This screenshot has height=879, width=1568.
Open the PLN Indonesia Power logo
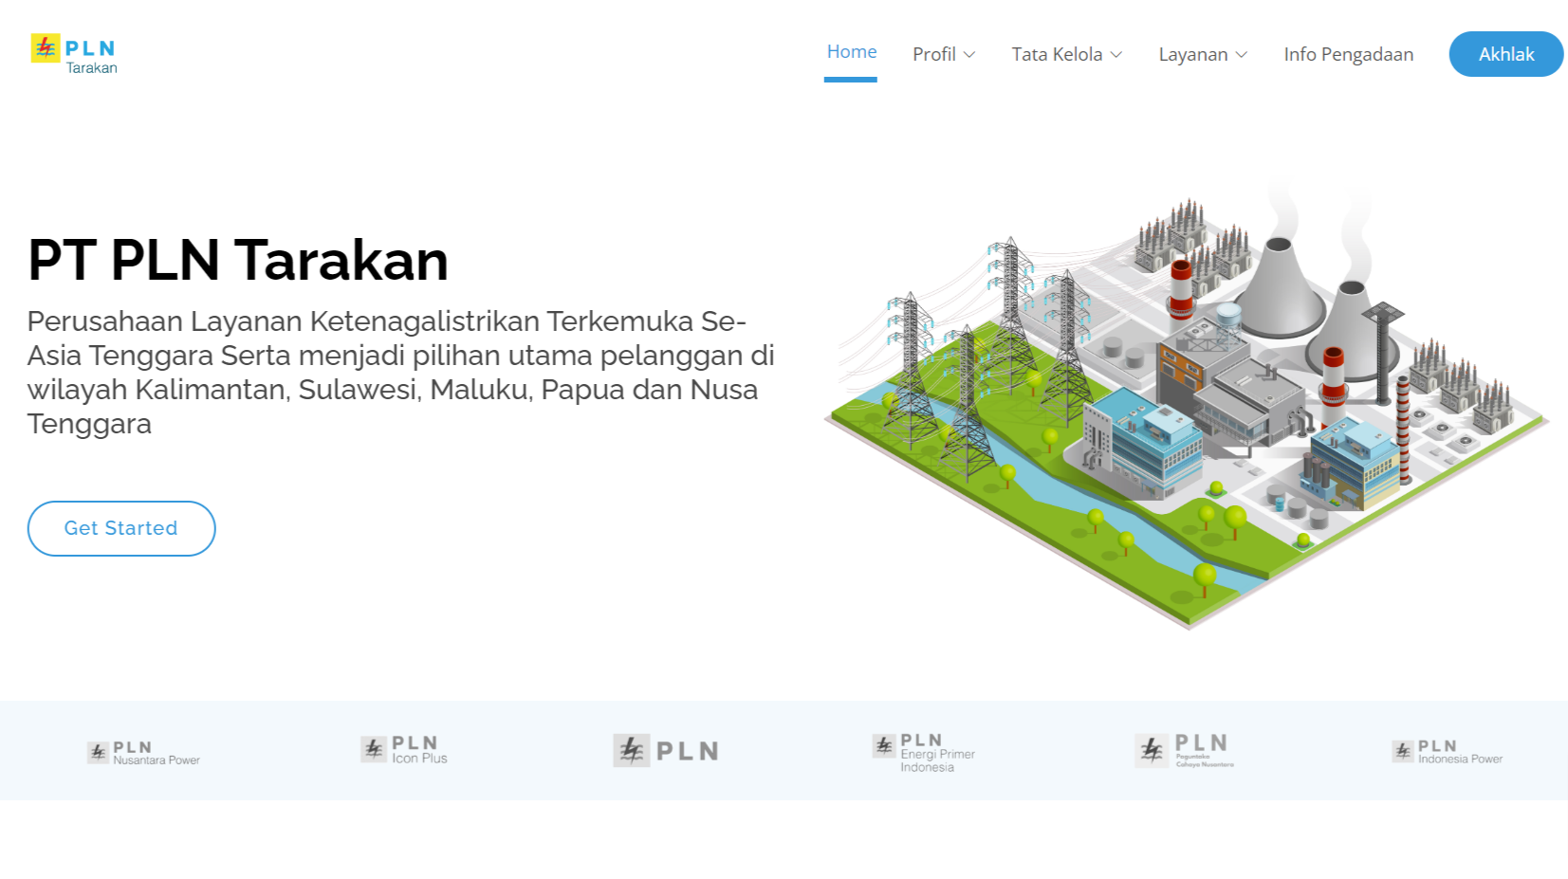[x=1447, y=752]
